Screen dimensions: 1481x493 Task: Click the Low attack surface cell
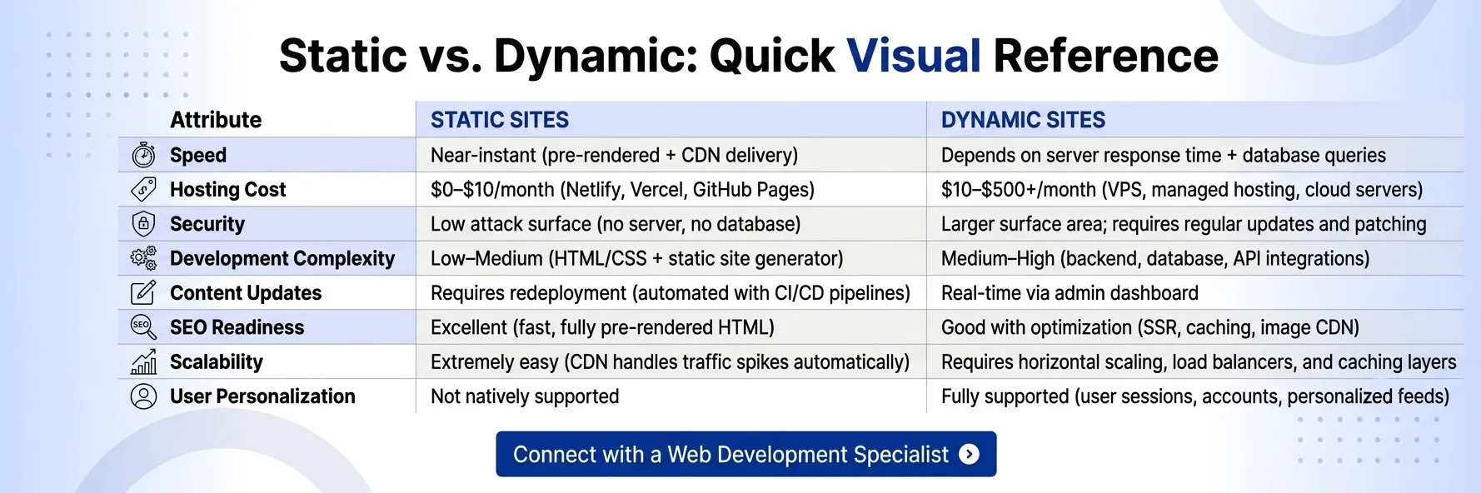click(x=616, y=224)
